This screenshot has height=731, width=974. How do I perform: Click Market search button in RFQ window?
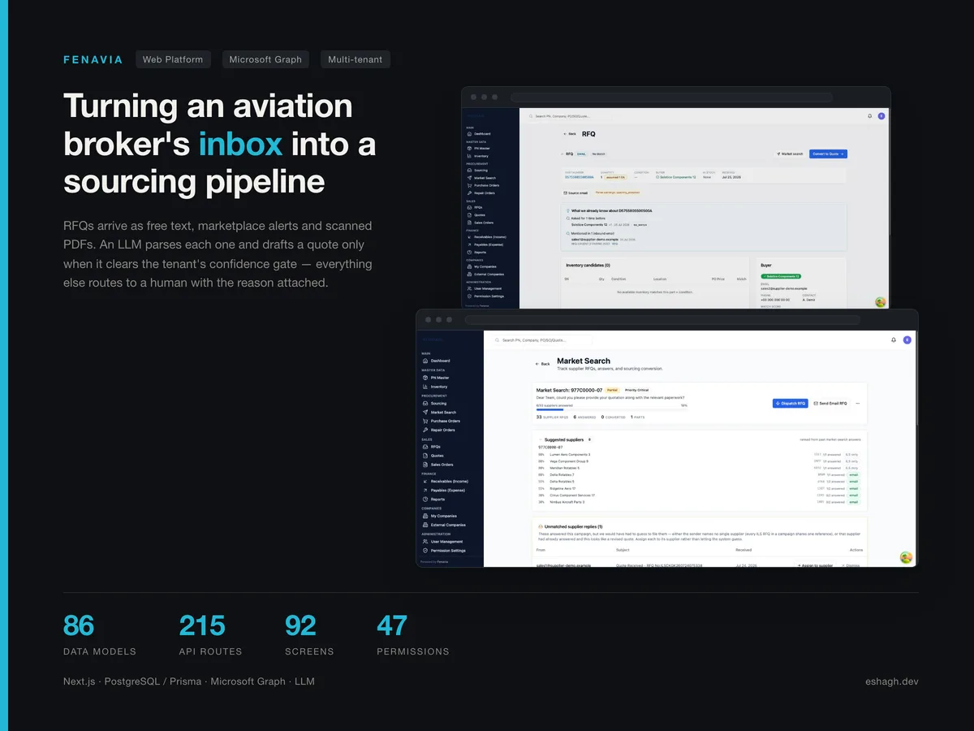pos(790,154)
